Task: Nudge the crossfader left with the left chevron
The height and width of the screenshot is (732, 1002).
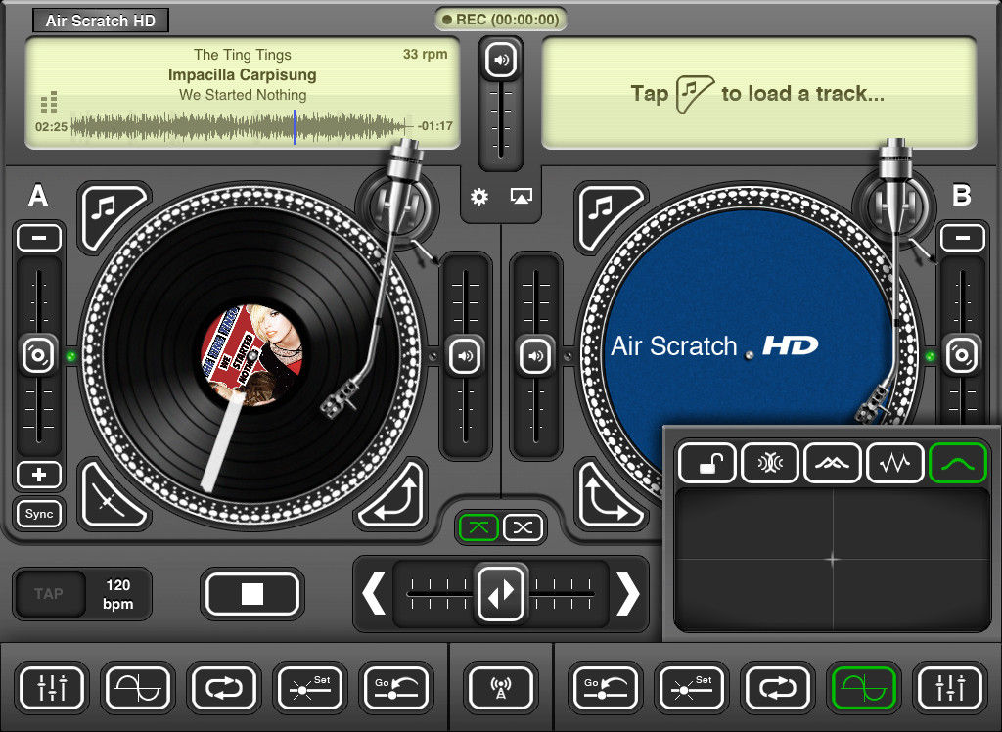Action: tap(374, 593)
